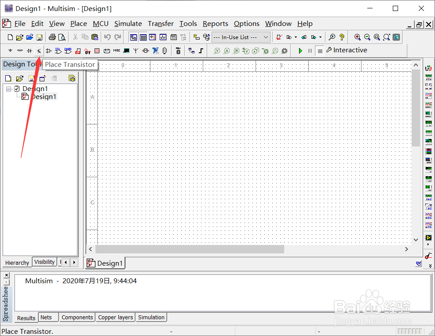Expand more instruments toolbar chevron
This screenshot has height=336, width=435.
(430, 266)
